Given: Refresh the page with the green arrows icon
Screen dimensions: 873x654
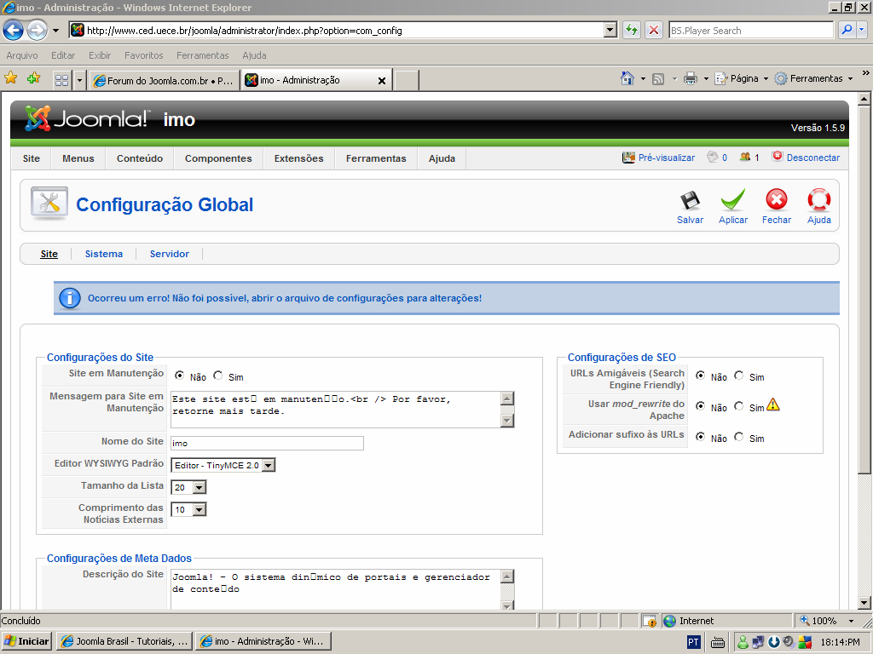Looking at the screenshot, I should (632, 30).
